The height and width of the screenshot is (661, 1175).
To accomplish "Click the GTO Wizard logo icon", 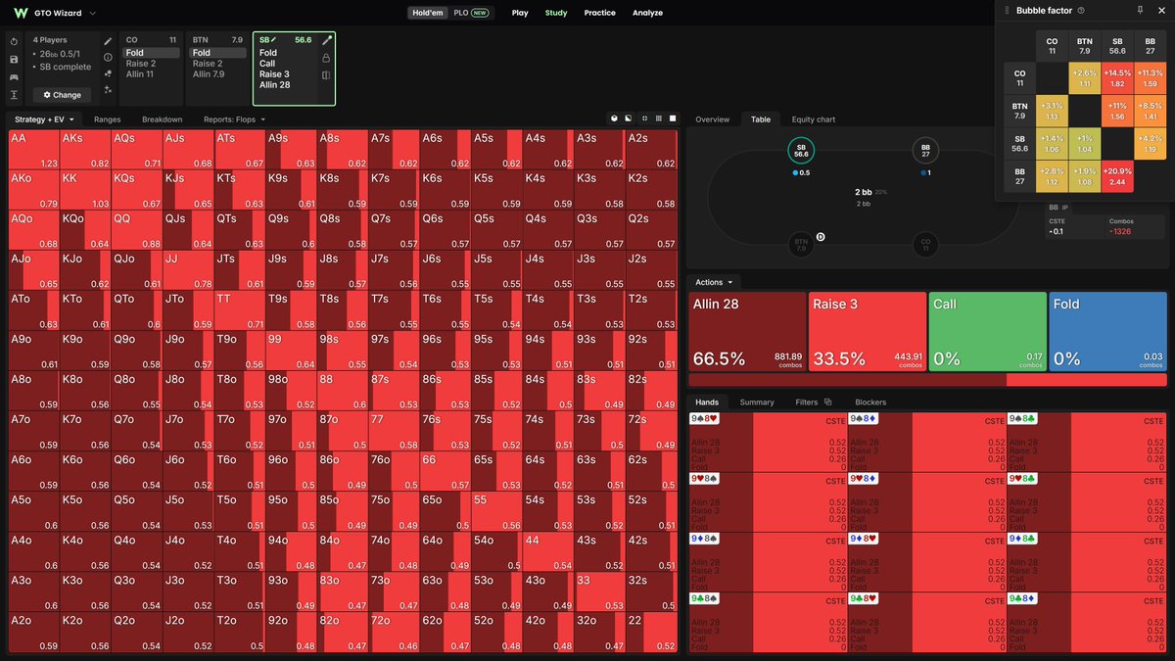I will click(x=21, y=13).
